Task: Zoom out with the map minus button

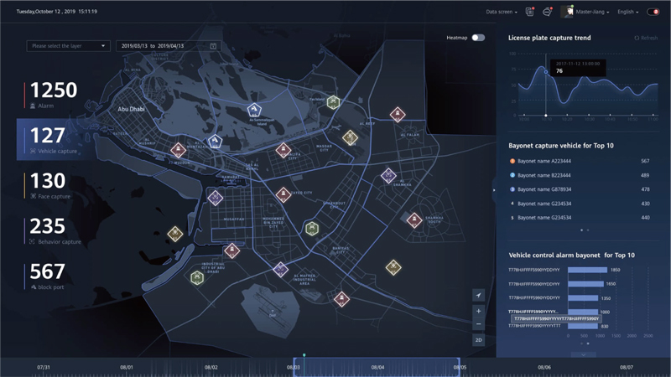Action: tap(478, 325)
